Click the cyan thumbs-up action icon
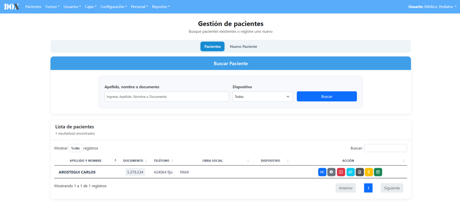The image size is (460, 217). [x=350, y=172]
